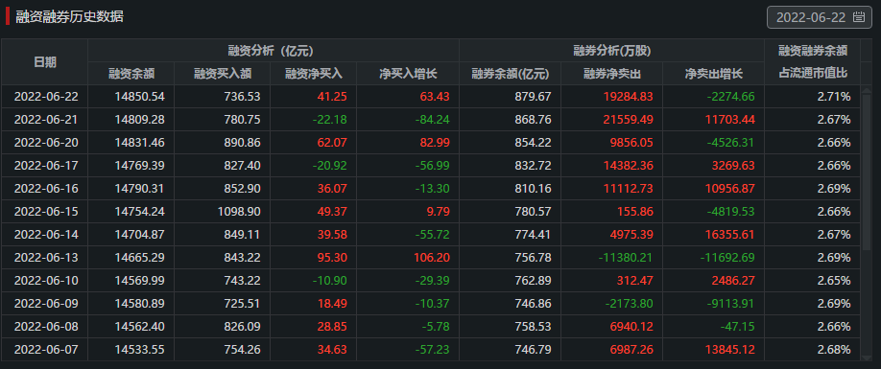Image resolution: width=881 pixels, height=369 pixels.
Task: Sort by 融资余额 column header
Action: tap(131, 74)
